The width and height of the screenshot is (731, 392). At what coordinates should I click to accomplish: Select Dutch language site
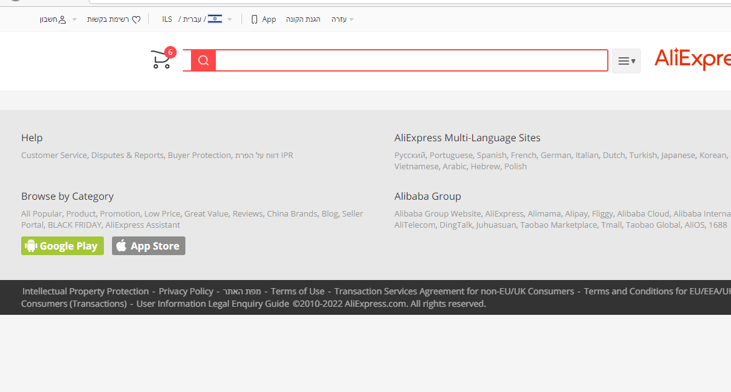coord(614,155)
